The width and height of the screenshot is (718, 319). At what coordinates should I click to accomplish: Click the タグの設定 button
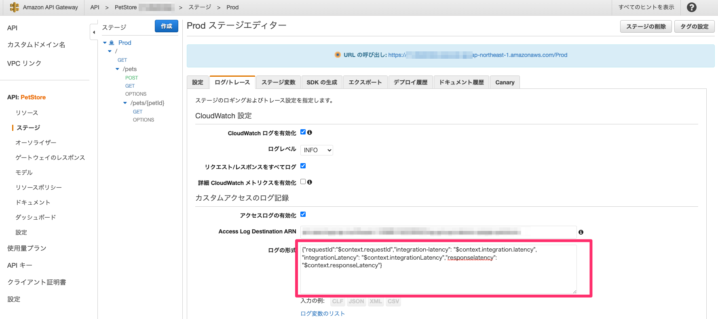tap(695, 27)
